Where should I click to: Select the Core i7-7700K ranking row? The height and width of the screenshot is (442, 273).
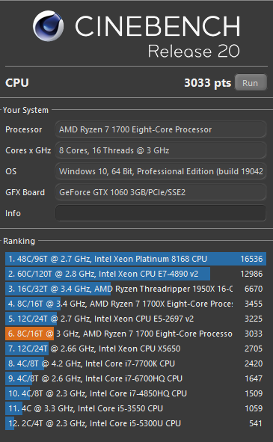pyautogui.click(x=135, y=363)
